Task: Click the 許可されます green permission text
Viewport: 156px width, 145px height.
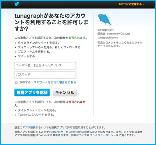Action: (77, 38)
